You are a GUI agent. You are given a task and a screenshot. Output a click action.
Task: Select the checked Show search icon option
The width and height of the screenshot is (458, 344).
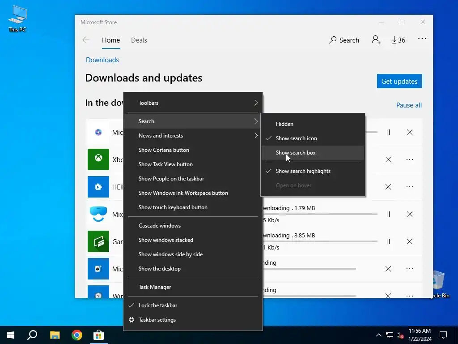pos(313,138)
